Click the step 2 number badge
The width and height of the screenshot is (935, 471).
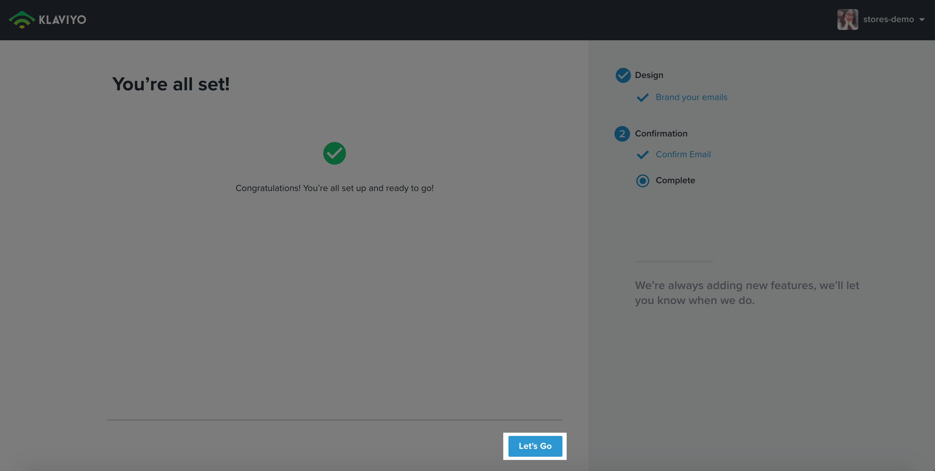622,134
